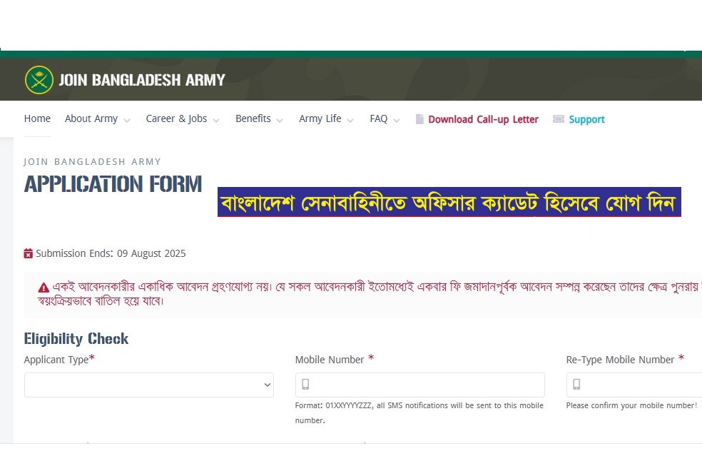Open the Career & Jobs menu
Image resolution: width=702 pixels, height=451 pixels.
(x=176, y=118)
